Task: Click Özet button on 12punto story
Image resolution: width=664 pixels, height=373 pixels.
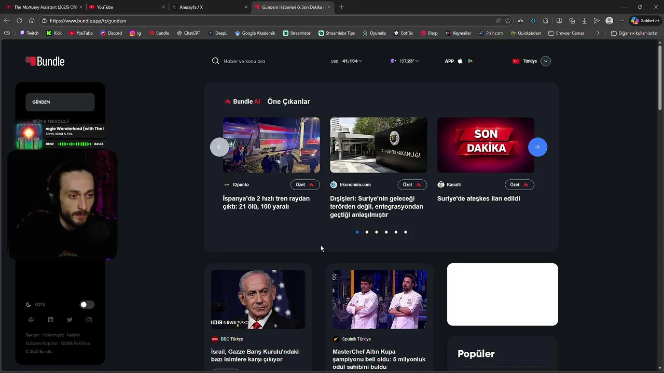Action: pos(305,185)
